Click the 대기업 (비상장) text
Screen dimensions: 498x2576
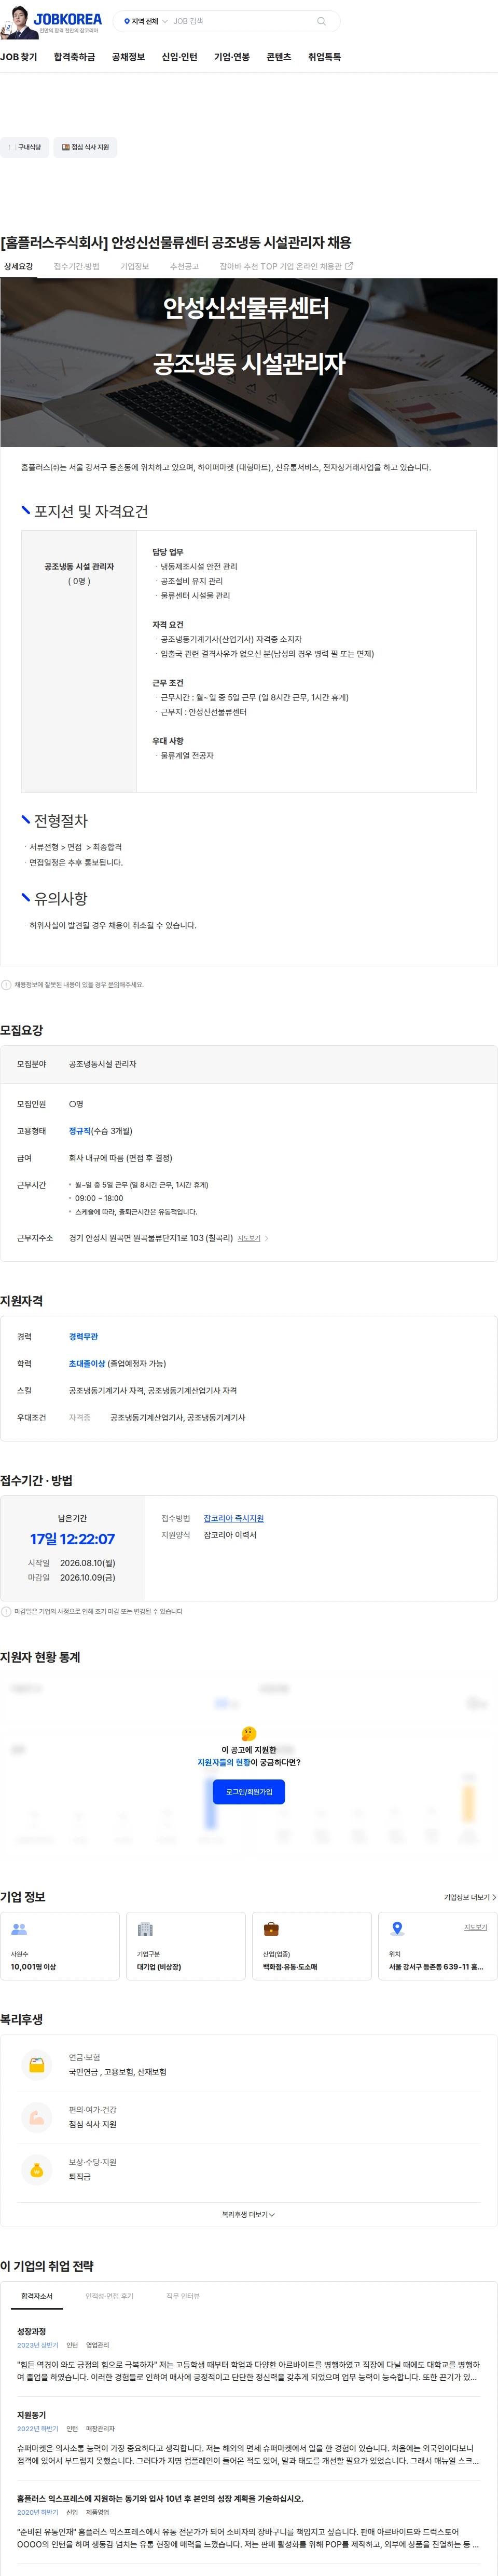click(159, 1967)
